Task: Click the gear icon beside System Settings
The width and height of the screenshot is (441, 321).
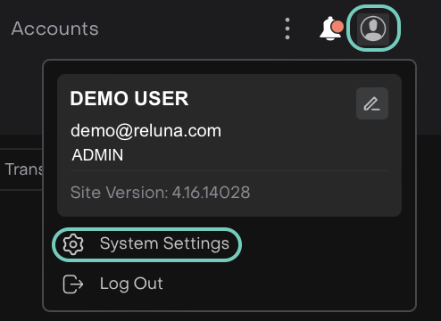Action: point(73,244)
